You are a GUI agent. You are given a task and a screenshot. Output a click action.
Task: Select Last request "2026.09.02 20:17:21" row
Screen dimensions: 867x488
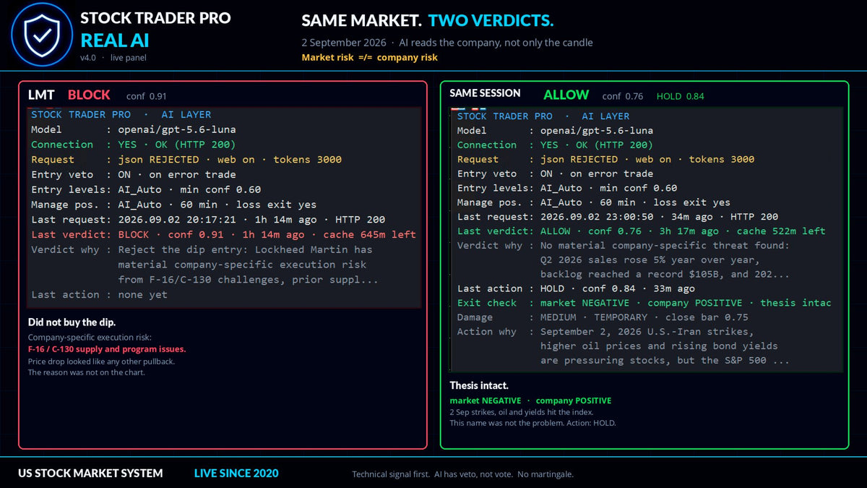click(208, 220)
